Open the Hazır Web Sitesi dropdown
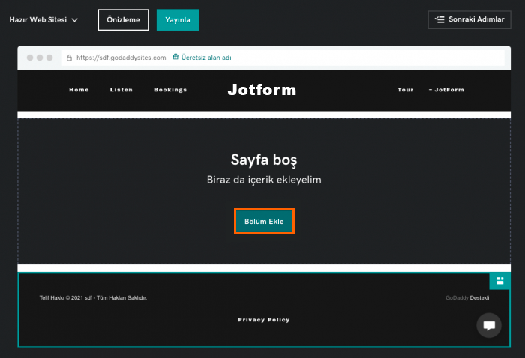Viewport: 525px width, 358px height. pyautogui.click(x=43, y=20)
